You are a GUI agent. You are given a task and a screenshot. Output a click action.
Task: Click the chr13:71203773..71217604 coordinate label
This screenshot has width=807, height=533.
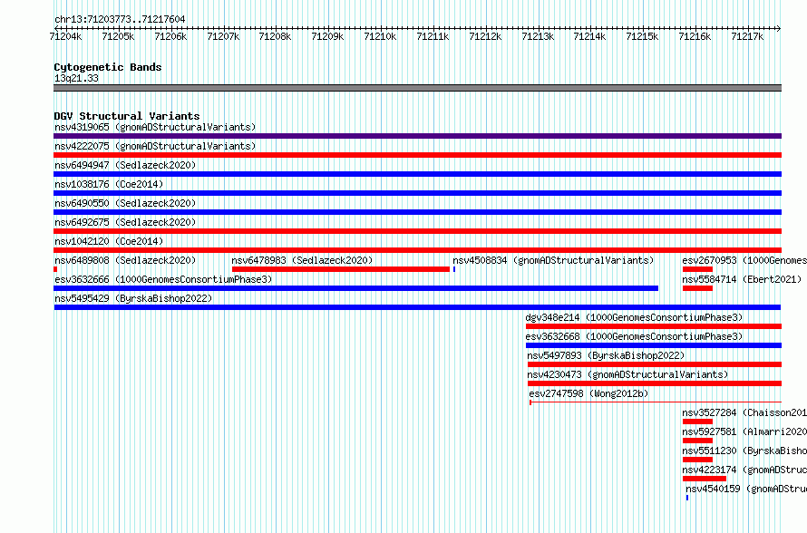(x=120, y=19)
